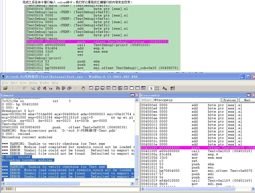Toggle Source mode off (101) icon

157,88
